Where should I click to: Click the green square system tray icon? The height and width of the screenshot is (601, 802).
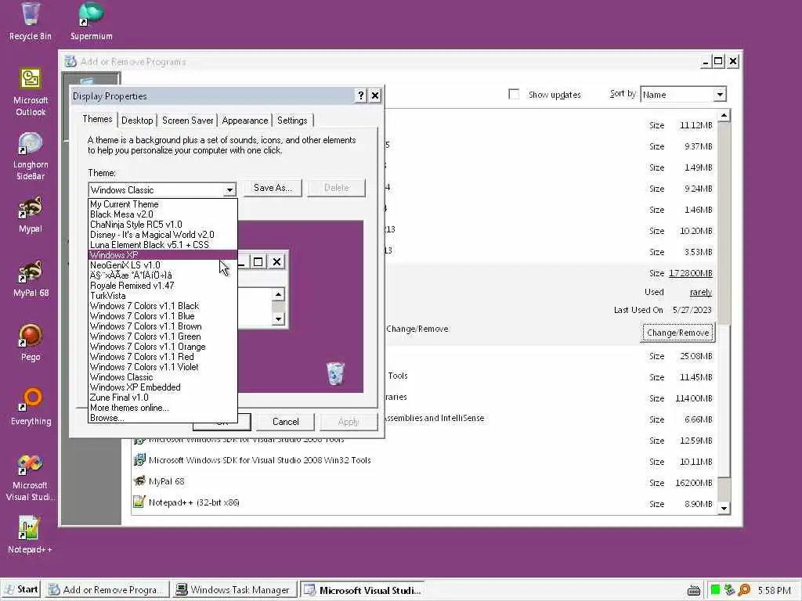coord(715,590)
